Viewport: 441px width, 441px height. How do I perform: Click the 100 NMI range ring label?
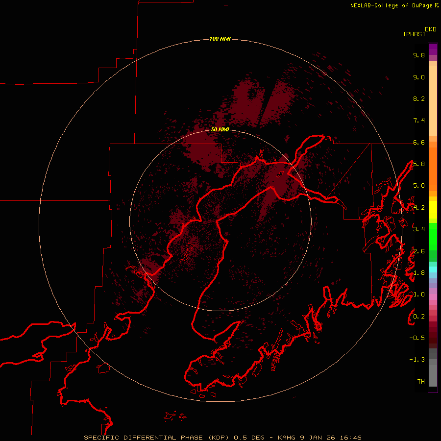220,39
